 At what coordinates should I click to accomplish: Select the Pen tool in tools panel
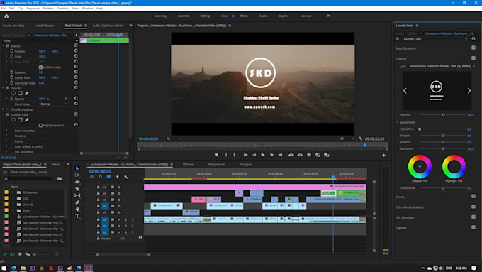point(77,202)
